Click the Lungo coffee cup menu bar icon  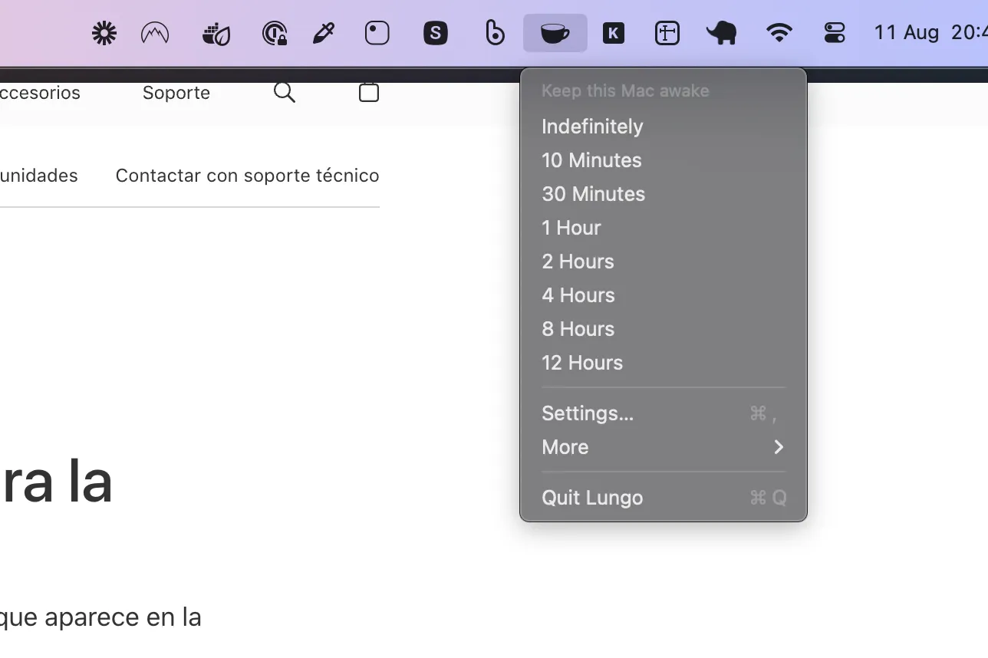pyautogui.click(x=555, y=32)
